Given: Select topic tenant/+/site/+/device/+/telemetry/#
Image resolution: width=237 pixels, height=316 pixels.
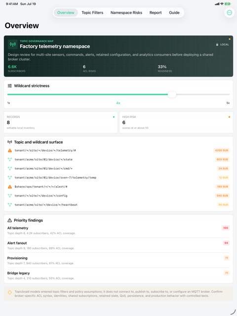Looking at the screenshot, I should [x=45, y=150].
